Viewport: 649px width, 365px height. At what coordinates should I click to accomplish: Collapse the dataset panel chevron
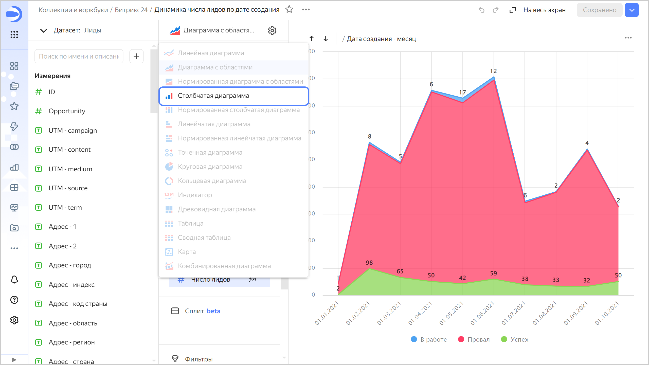pos(44,30)
